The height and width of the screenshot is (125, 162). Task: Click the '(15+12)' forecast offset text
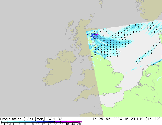[x=153, y=119]
